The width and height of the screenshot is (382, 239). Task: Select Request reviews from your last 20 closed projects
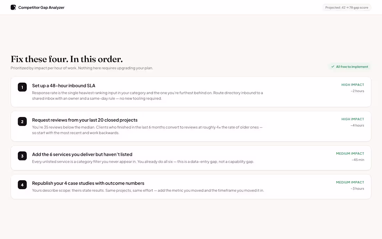click(x=85, y=120)
